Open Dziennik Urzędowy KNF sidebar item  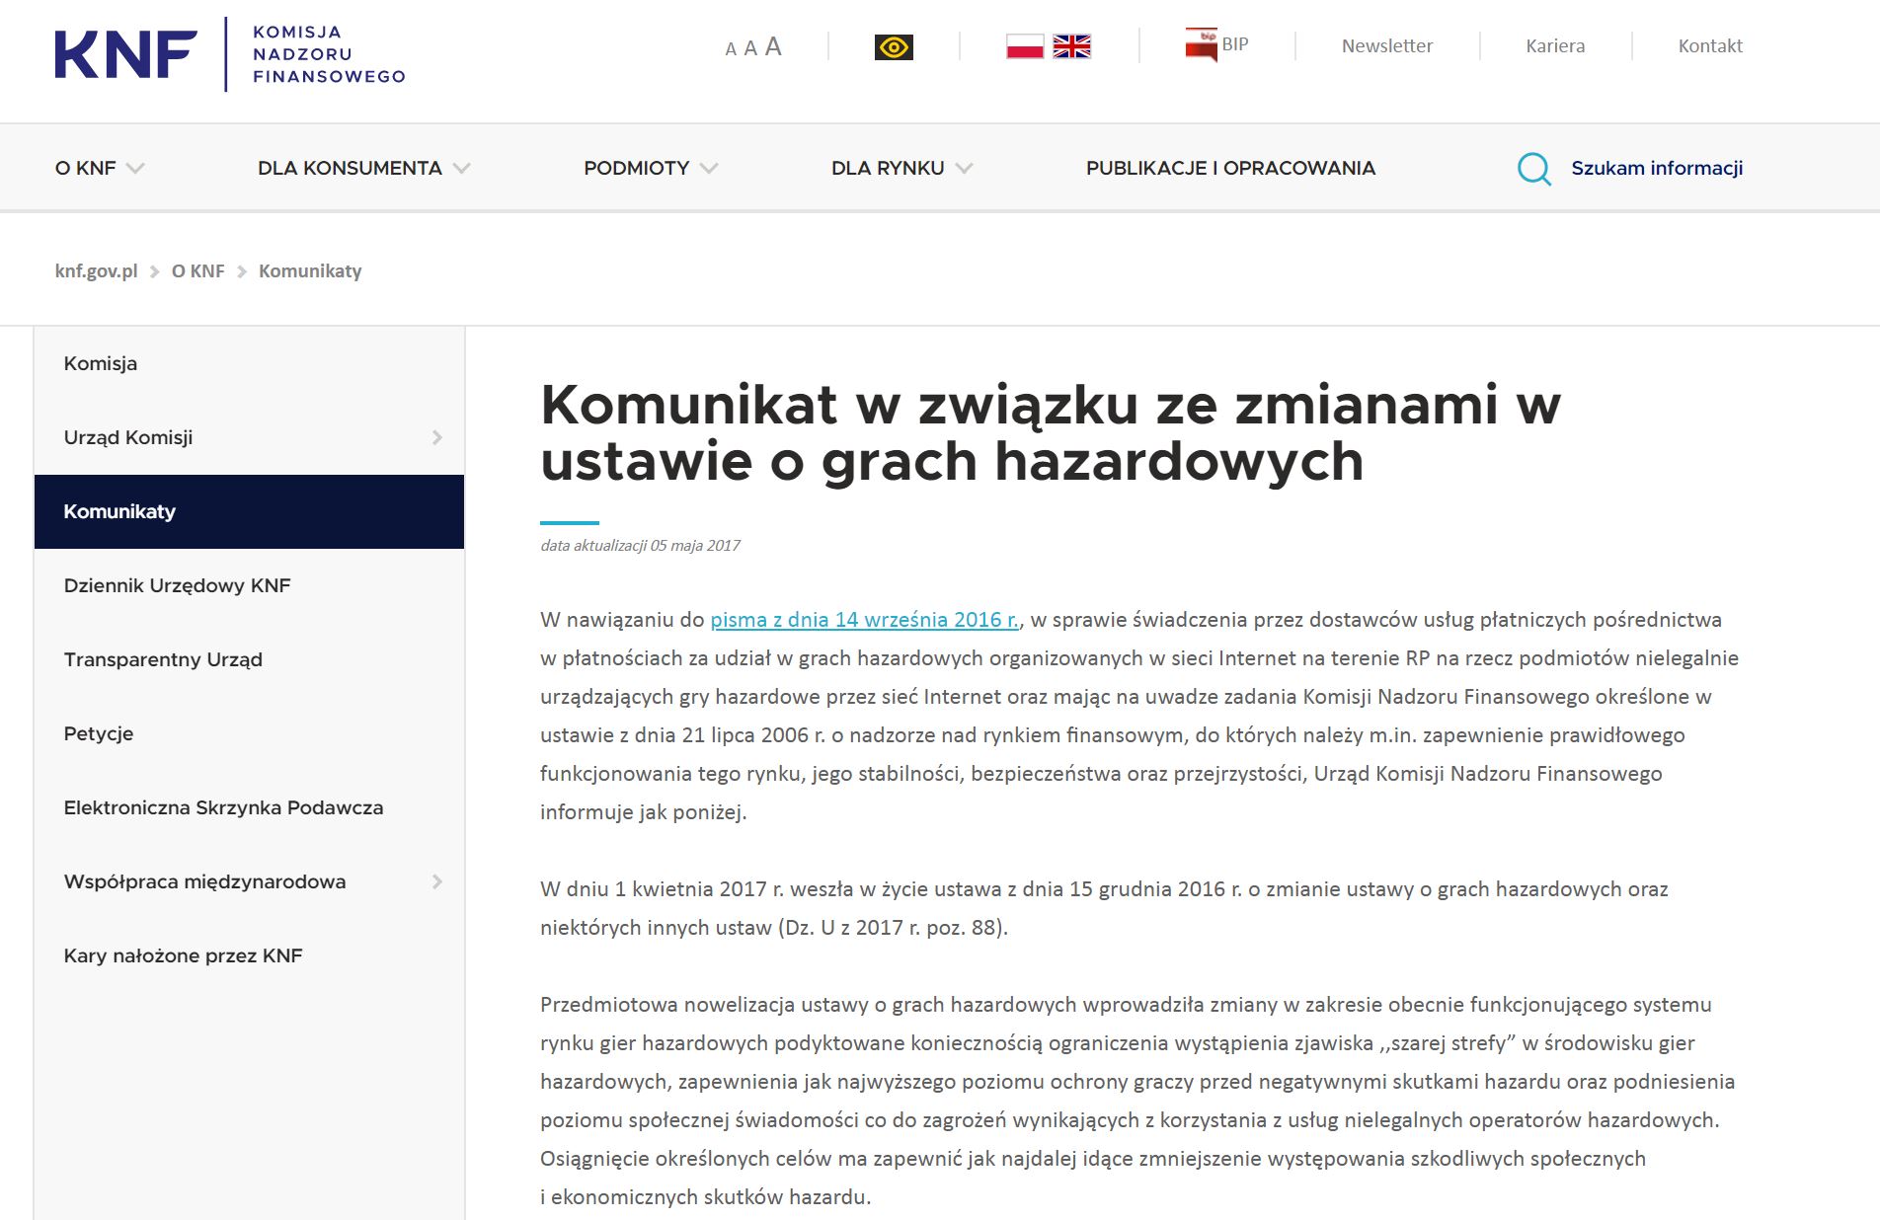249,585
